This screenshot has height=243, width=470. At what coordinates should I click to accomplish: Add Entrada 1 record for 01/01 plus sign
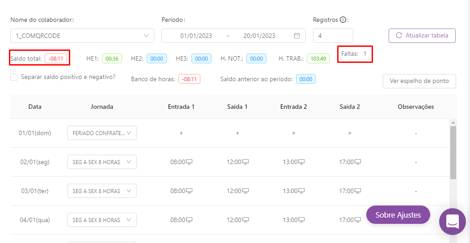coord(181,133)
